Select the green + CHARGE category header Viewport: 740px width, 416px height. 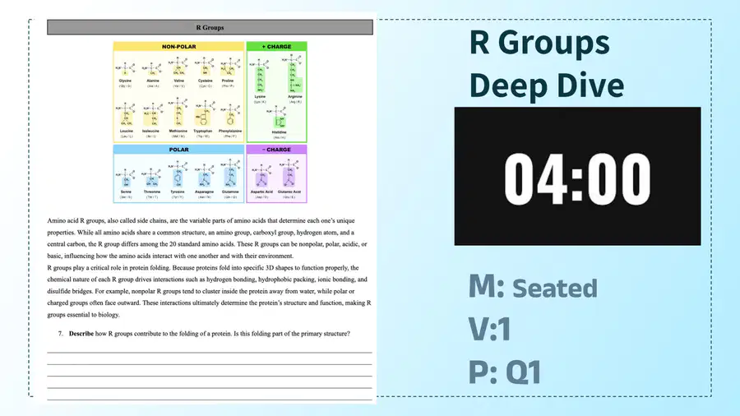tap(276, 47)
